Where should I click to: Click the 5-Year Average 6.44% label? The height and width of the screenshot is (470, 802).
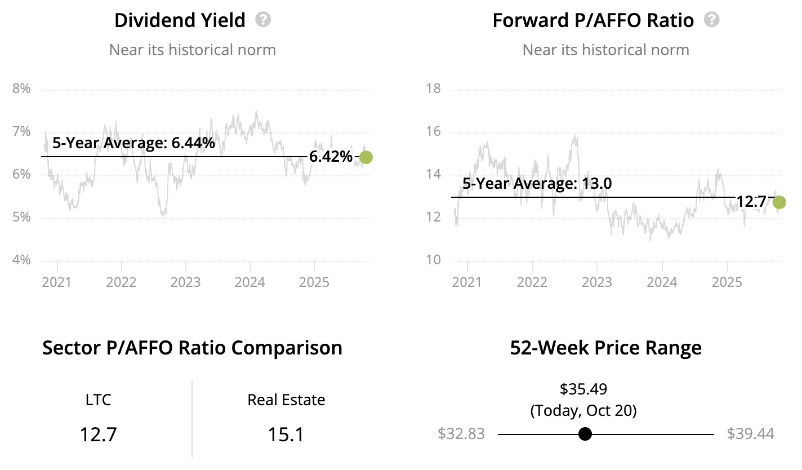pyautogui.click(x=133, y=143)
